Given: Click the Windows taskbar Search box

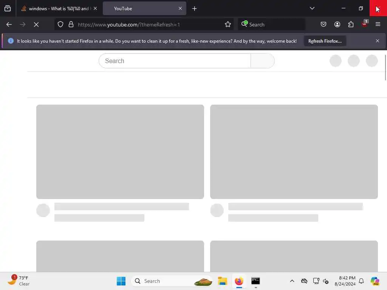Looking at the screenshot, I should click(x=172, y=281).
